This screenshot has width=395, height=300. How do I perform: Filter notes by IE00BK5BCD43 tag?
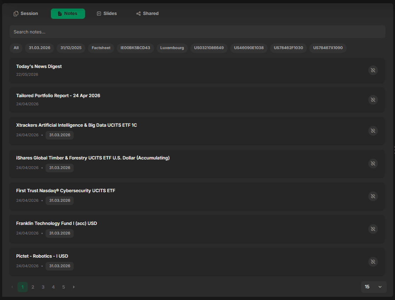coord(135,48)
